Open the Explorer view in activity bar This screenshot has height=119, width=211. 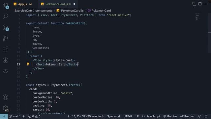point(6,6)
